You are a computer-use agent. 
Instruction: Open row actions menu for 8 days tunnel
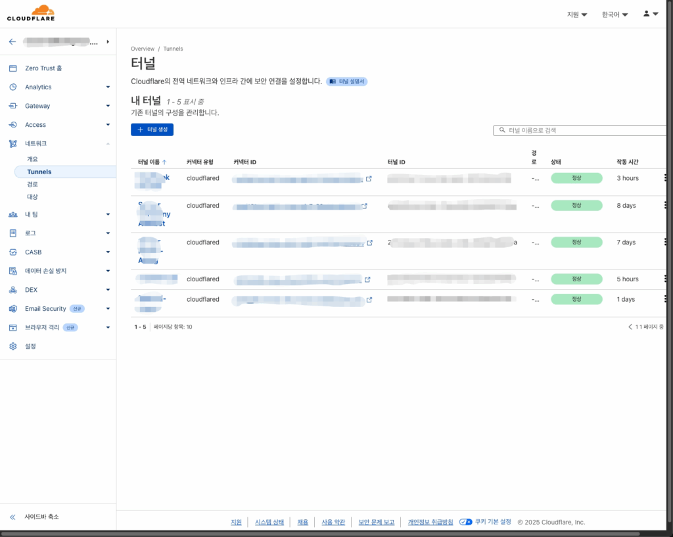(665, 205)
